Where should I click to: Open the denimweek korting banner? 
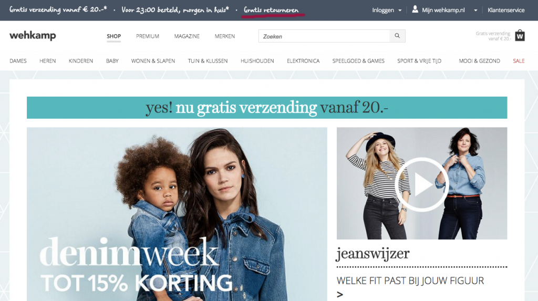(177, 214)
